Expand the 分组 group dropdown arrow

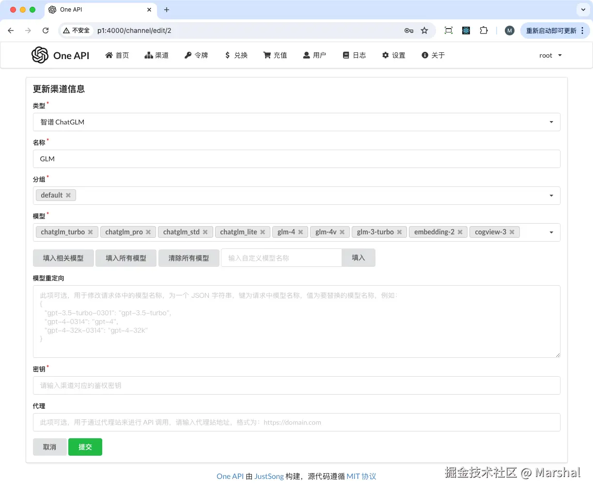tap(551, 196)
